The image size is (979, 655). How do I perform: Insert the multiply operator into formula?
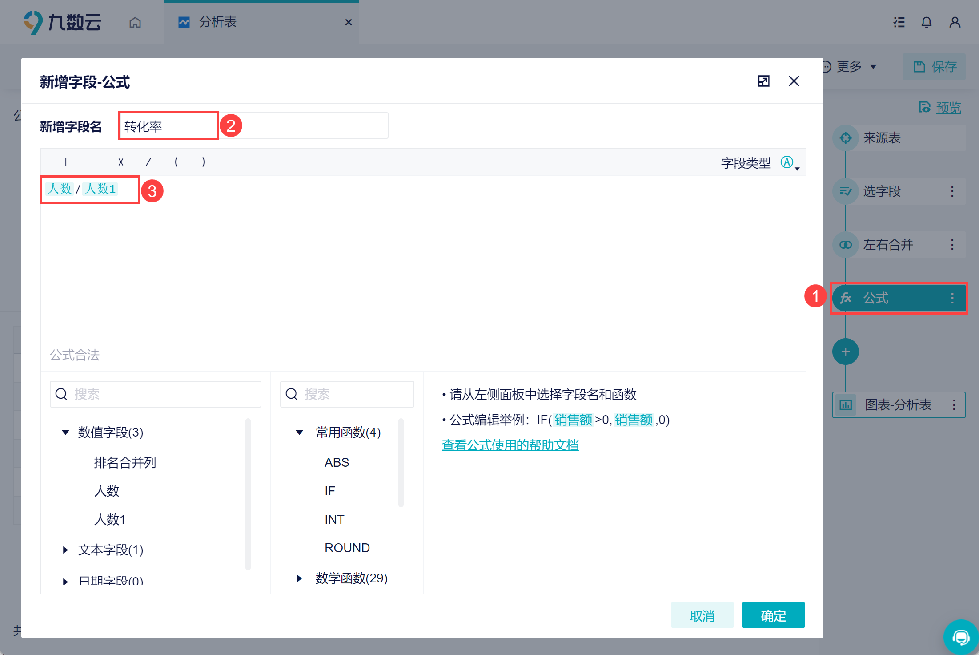point(120,162)
